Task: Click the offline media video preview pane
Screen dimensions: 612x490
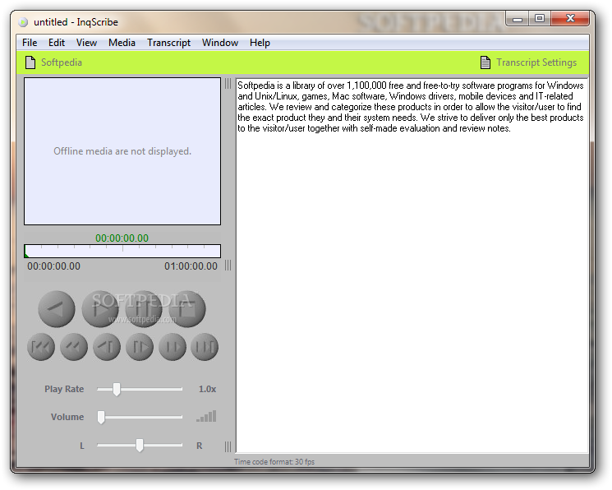Action: (x=122, y=151)
